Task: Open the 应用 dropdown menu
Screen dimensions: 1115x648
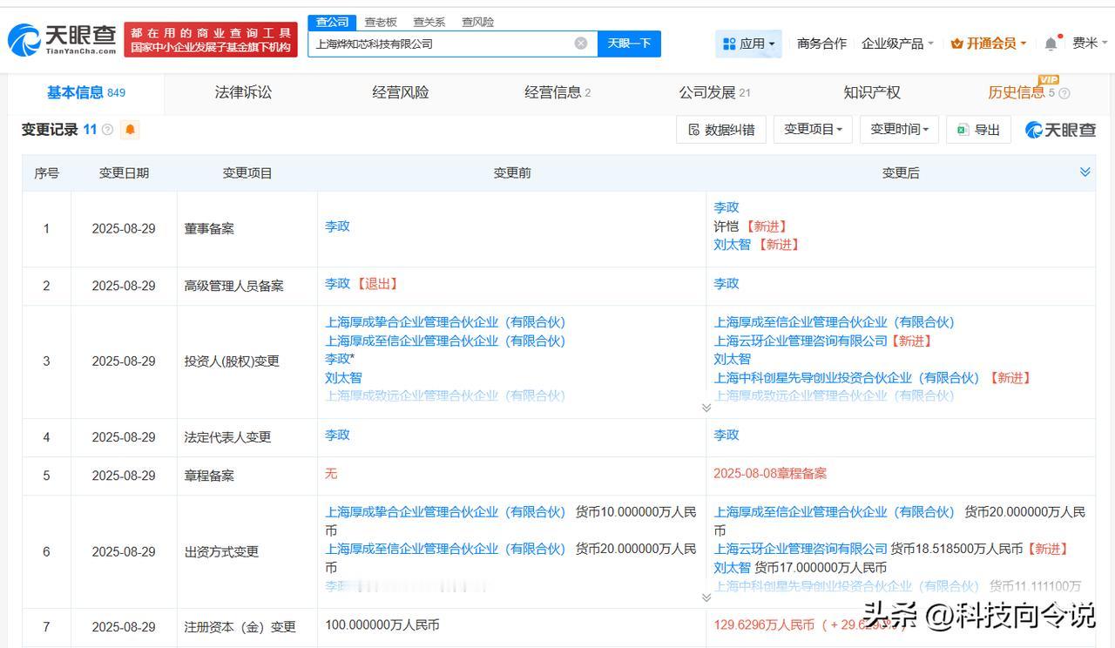Action: tap(749, 44)
